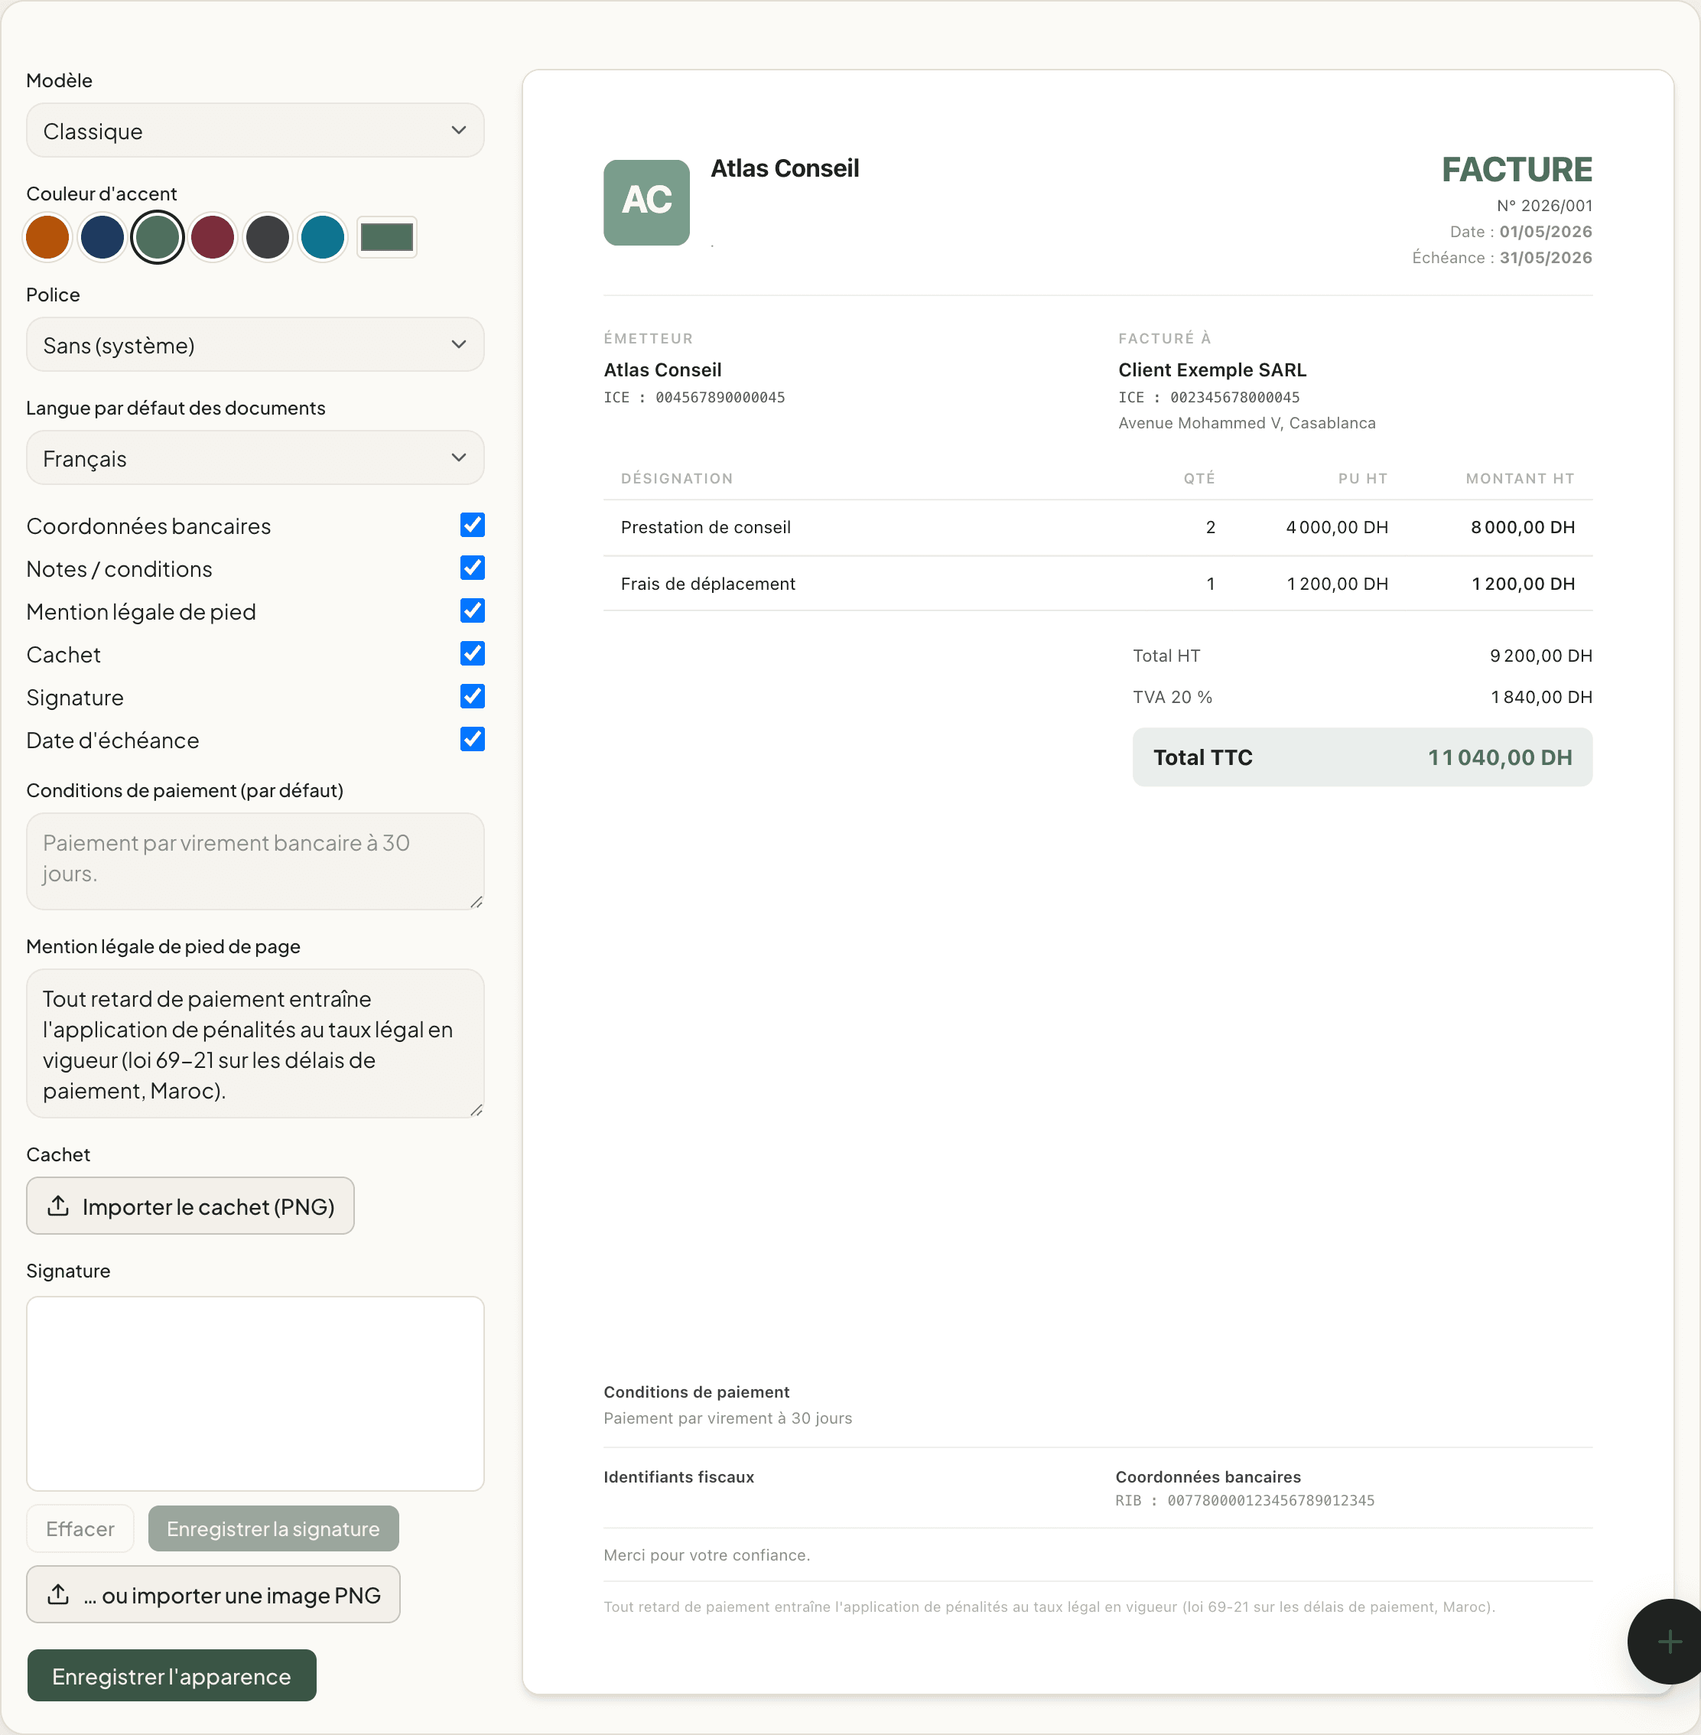Click 'Client Exemple SARL' in the preview

point(1212,369)
